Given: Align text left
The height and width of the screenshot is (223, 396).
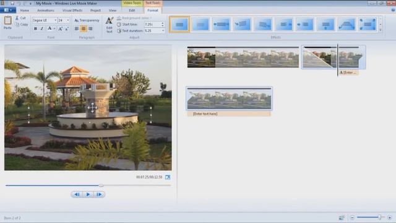Looking at the screenshot, I should click(77, 28).
